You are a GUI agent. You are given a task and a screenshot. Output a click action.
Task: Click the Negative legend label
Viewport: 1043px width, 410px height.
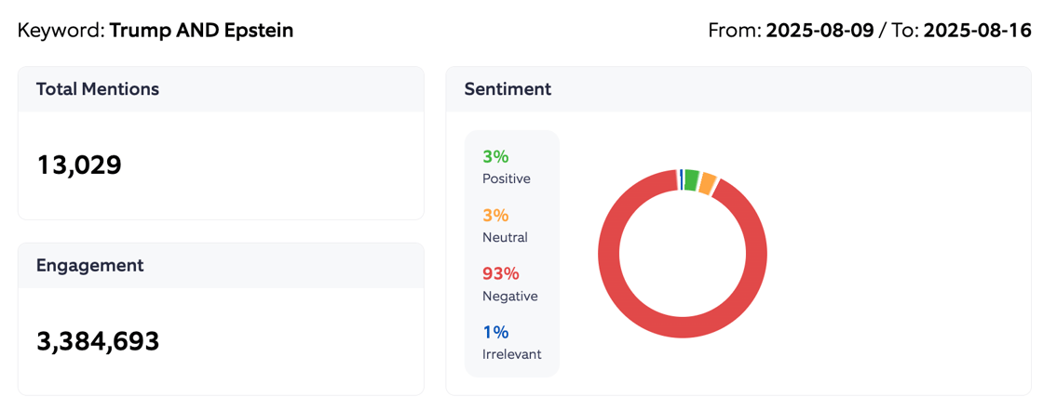[x=509, y=296]
